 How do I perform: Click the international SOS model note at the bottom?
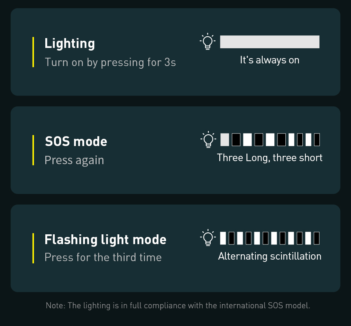pyautogui.click(x=178, y=305)
